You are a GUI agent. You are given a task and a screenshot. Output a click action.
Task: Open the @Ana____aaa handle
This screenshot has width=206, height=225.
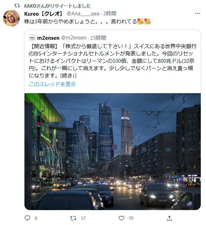pos(83,14)
